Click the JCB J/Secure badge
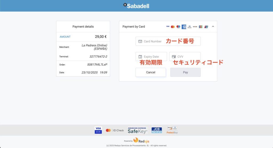 156,130
